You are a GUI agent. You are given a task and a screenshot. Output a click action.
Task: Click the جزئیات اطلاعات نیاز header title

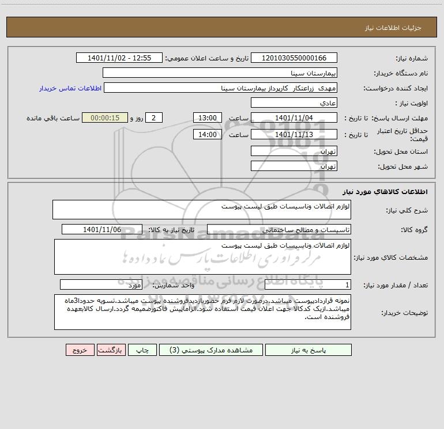point(393,28)
